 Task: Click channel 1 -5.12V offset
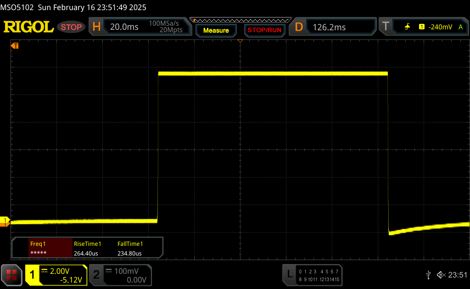(71, 280)
